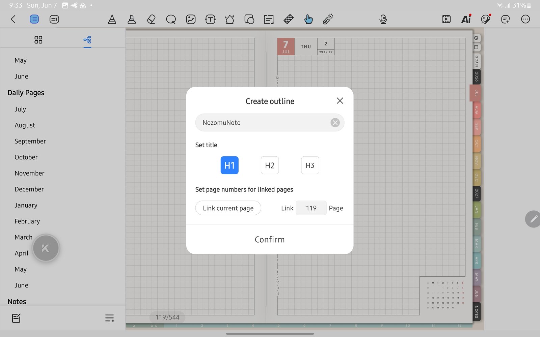Close the Create outline dialog

coord(340,101)
